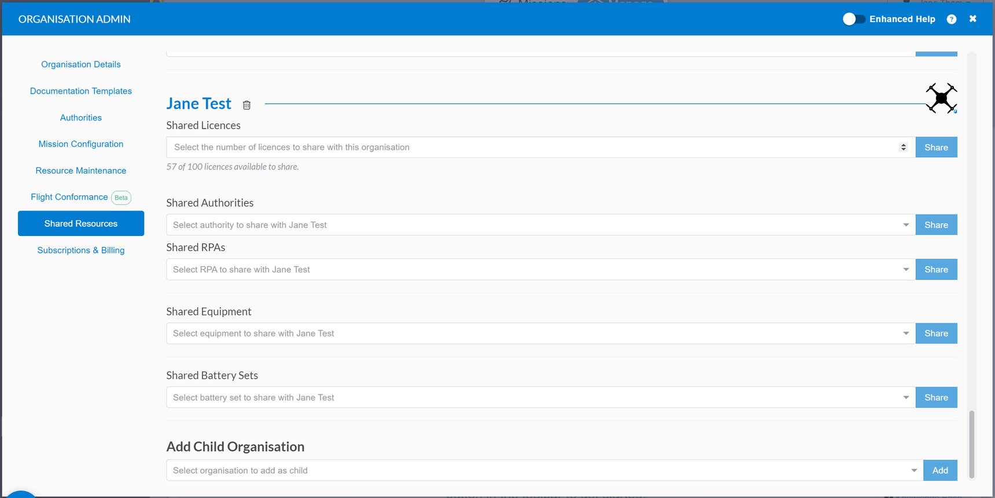Expand the shared authority dropdown
Viewport: 995px width, 498px height.
tap(541, 224)
